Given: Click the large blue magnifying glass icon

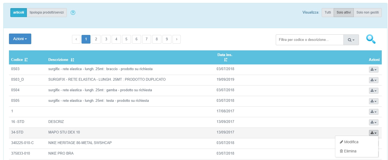Looking at the screenshot, I should (x=371, y=39).
